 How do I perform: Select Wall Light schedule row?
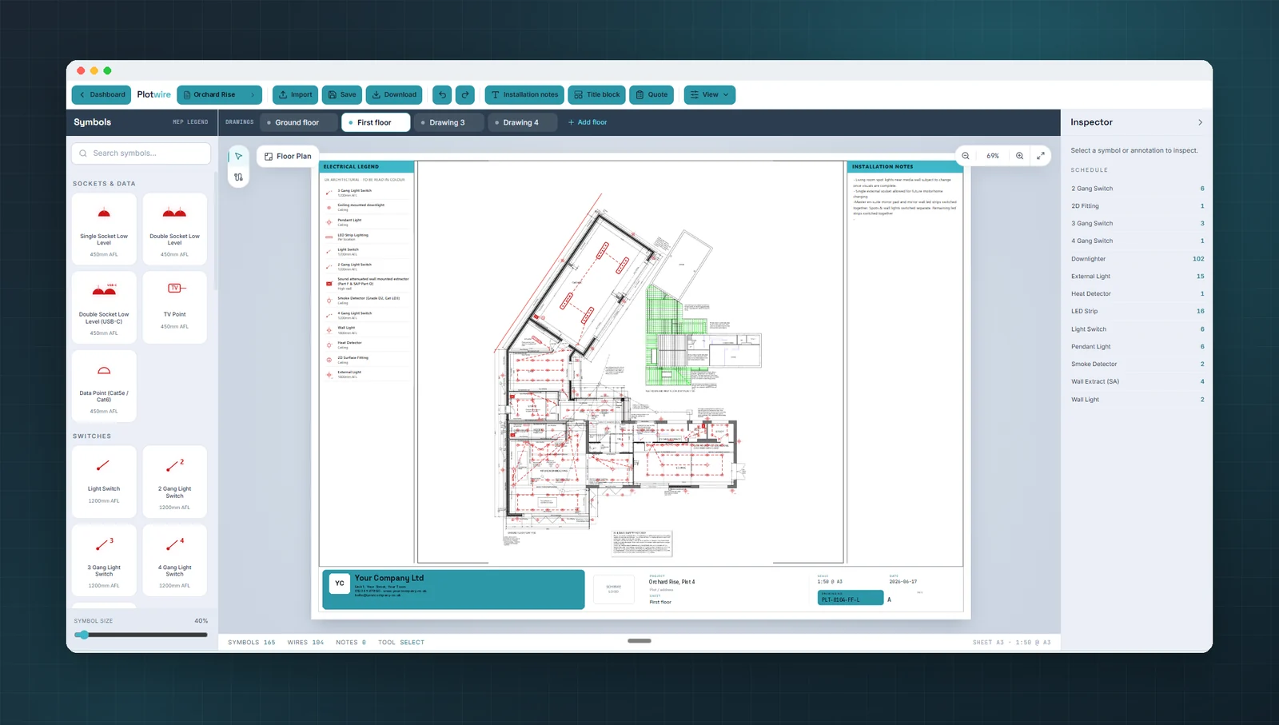1138,400
